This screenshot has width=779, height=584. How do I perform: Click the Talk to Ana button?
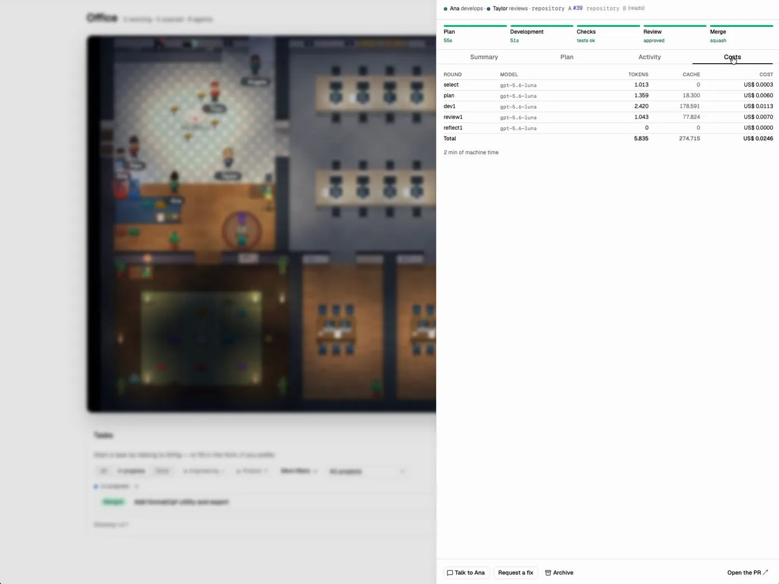point(467,573)
